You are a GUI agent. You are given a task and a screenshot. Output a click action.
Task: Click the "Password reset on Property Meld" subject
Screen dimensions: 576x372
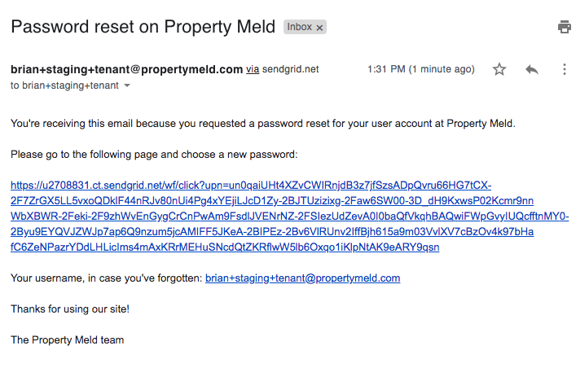[x=143, y=26]
